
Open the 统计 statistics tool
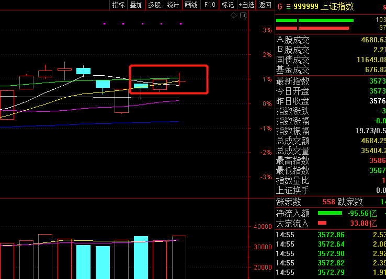pyautogui.click(x=173, y=5)
